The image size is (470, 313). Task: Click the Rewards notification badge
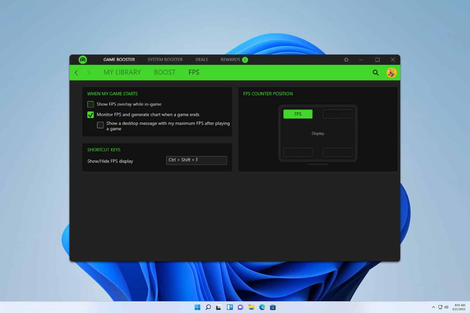click(245, 60)
